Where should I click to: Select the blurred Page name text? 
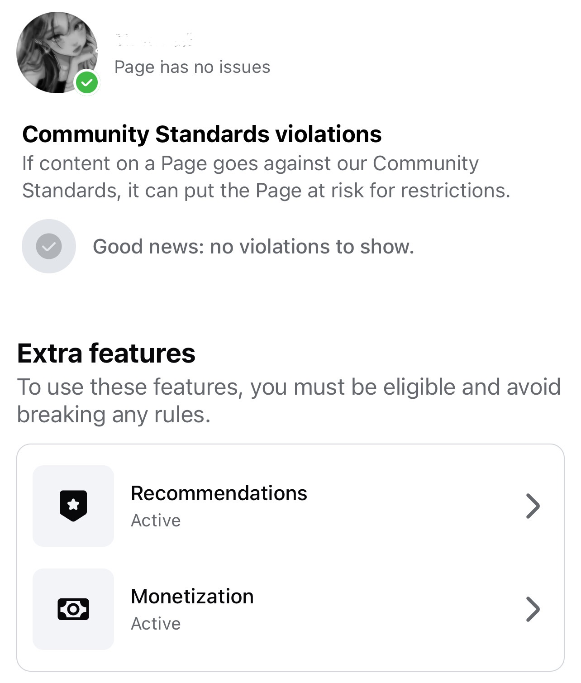154,39
